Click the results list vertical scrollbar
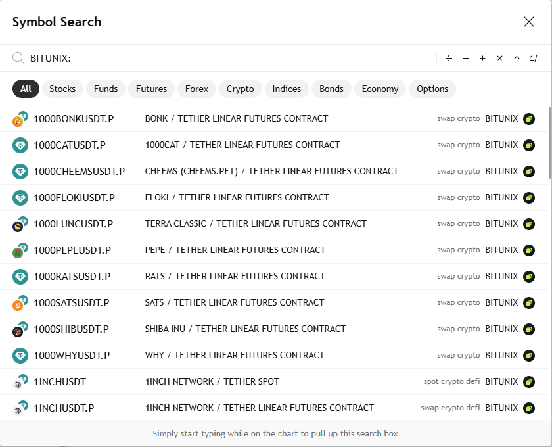The width and height of the screenshot is (552, 447). 549,143
